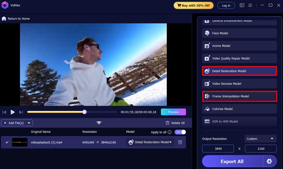The width and height of the screenshot is (283, 169).
Task: Turn off the Apply to all switch
Action: [180, 132]
